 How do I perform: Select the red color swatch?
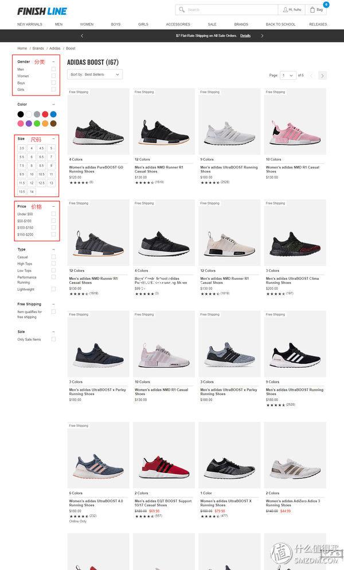(x=45, y=114)
